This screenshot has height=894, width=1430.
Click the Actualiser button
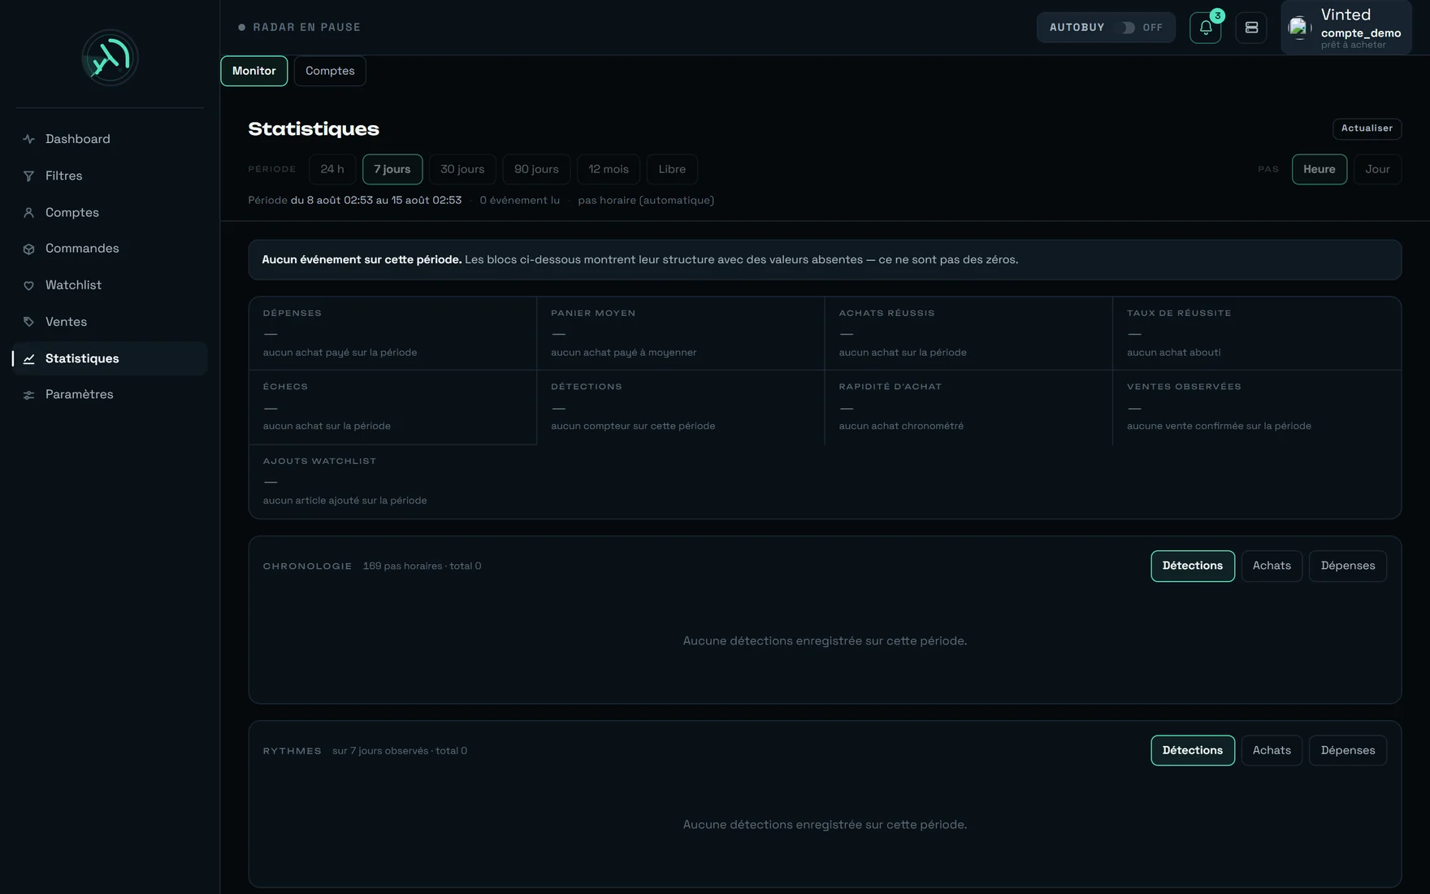click(1367, 128)
